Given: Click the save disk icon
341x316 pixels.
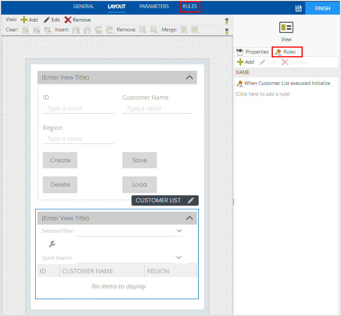Looking at the screenshot, I should pyautogui.click(x=298, y=8).
